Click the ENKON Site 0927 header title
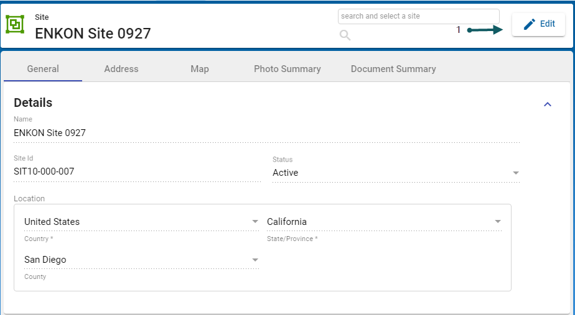The height and width of the screenshot is (315, 575). (93, 34)
